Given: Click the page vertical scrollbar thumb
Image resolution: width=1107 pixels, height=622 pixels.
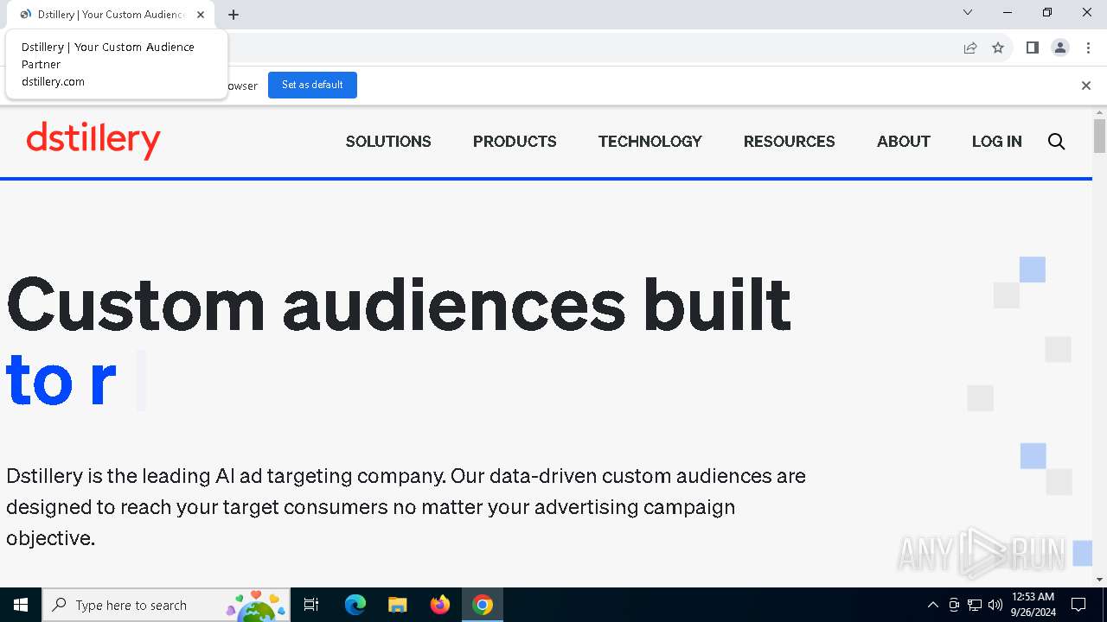Looking at the screenshot, I should [x=1099, y=136].
